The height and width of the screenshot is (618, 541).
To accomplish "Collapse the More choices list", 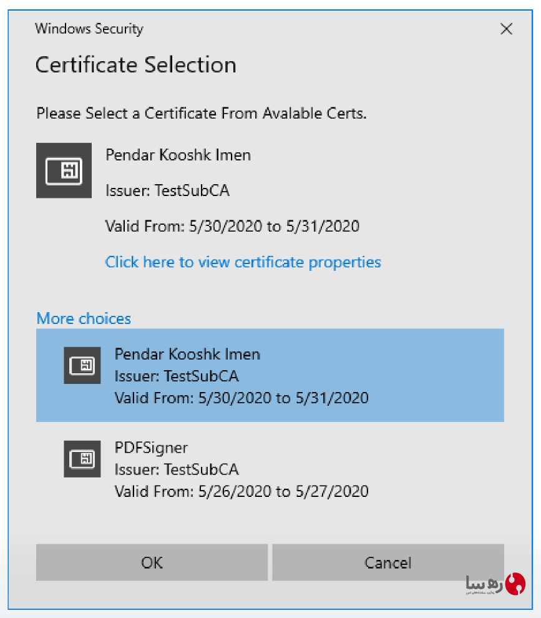I will 84,318.
